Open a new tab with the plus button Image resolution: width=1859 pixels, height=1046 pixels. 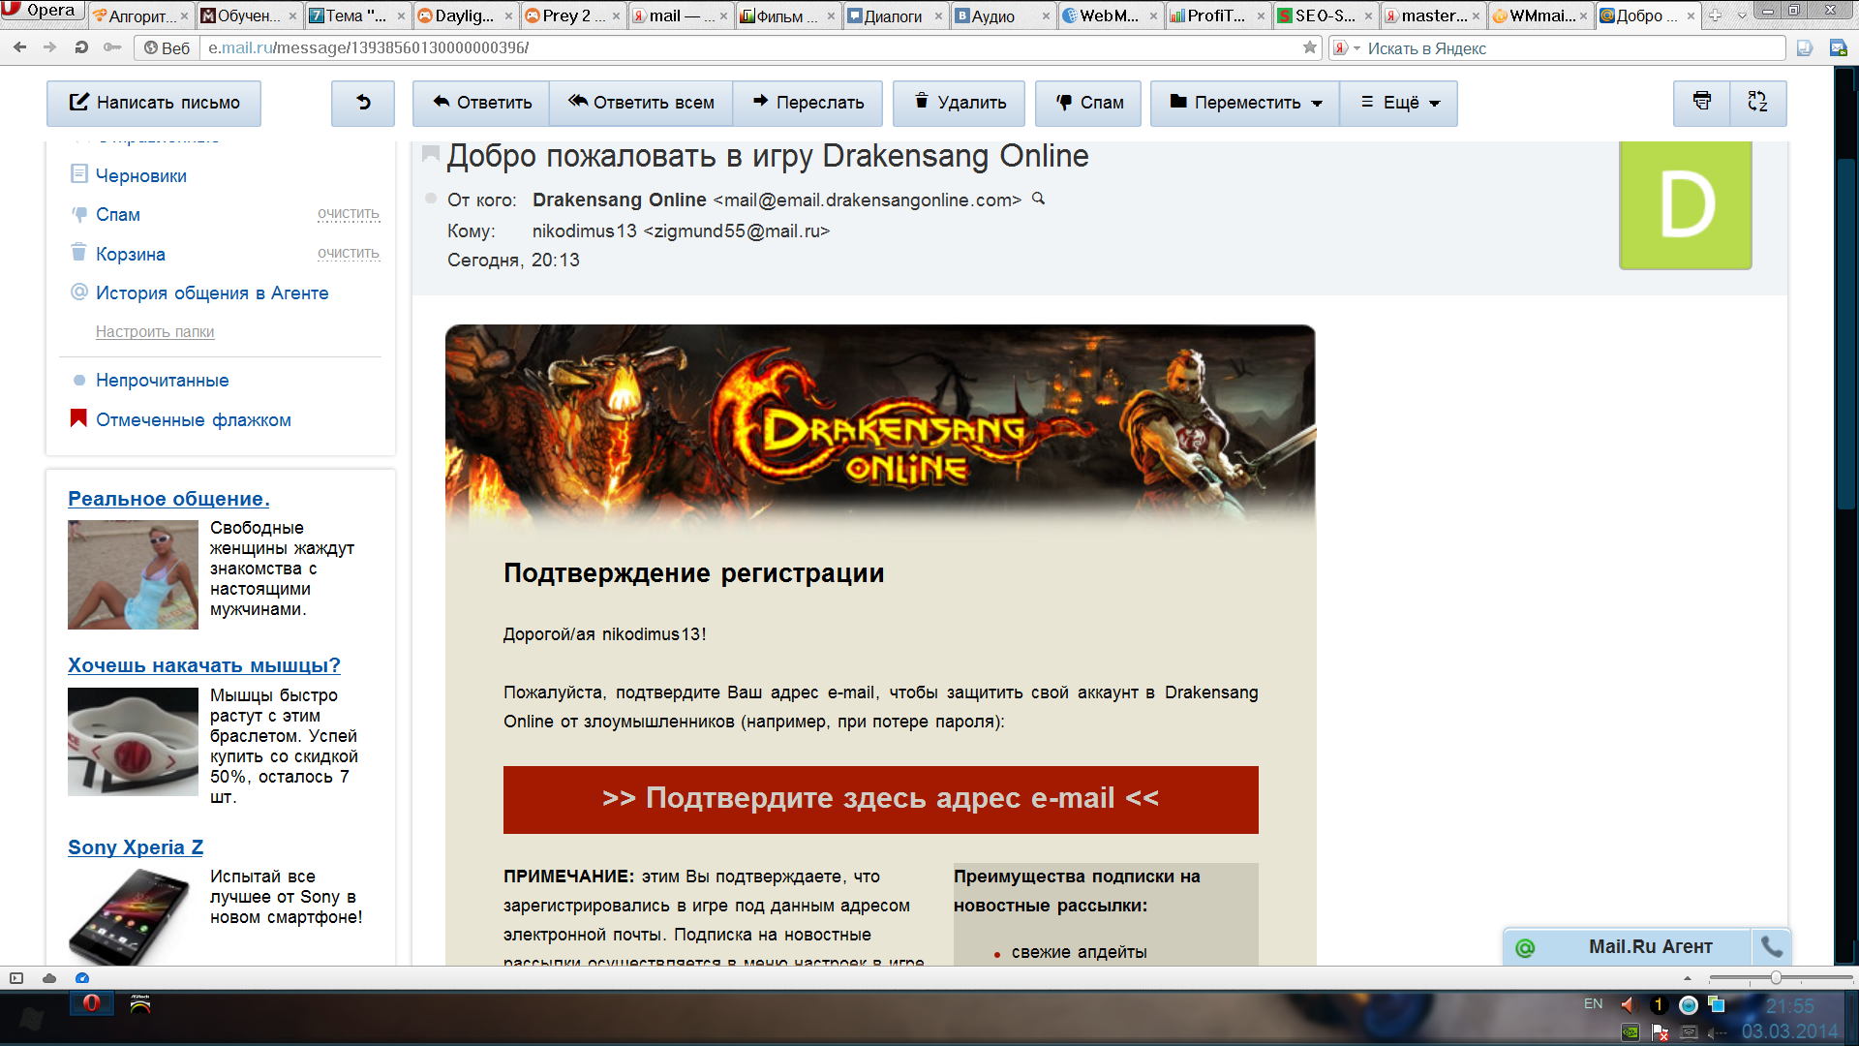[1715, 15]
